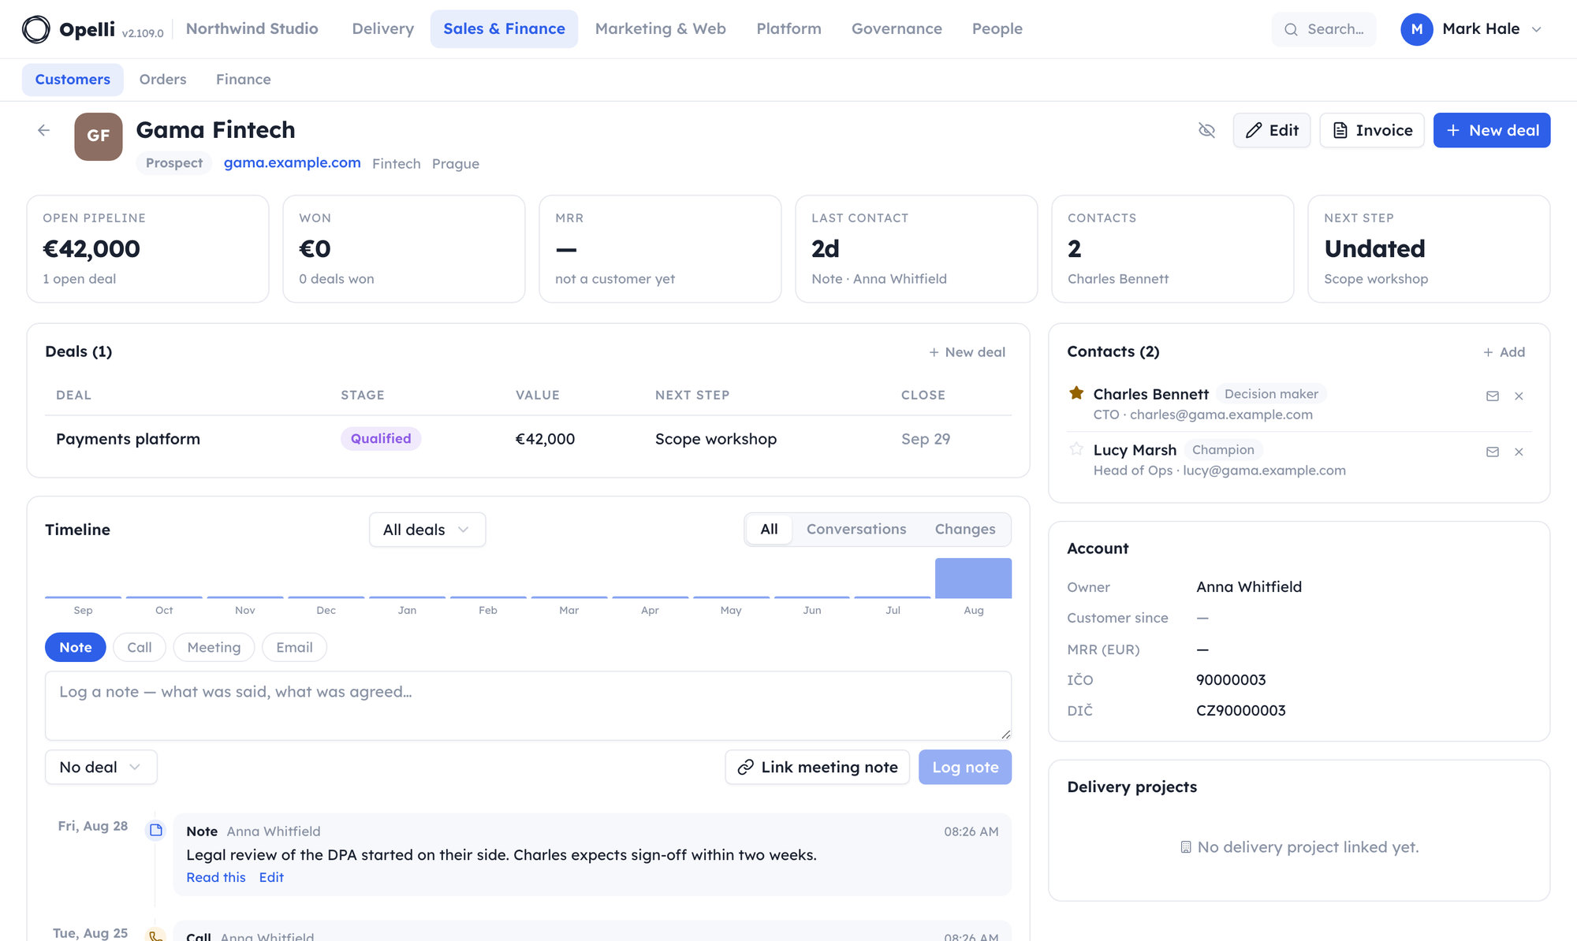Focus the Search field

[x=1324, y=29]
